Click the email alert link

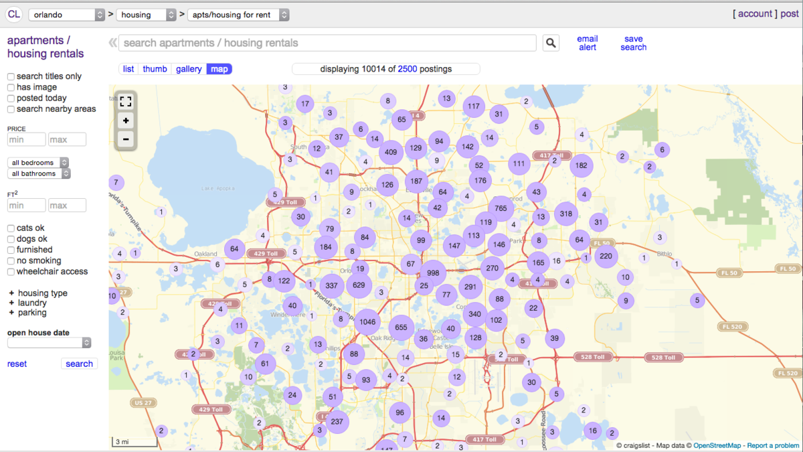(x=588, y=43)
